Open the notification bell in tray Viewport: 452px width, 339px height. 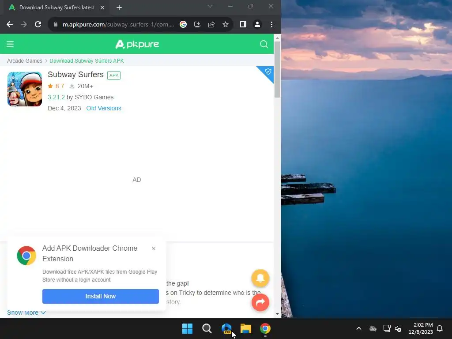pyautogui.click(x=440, y=328)
